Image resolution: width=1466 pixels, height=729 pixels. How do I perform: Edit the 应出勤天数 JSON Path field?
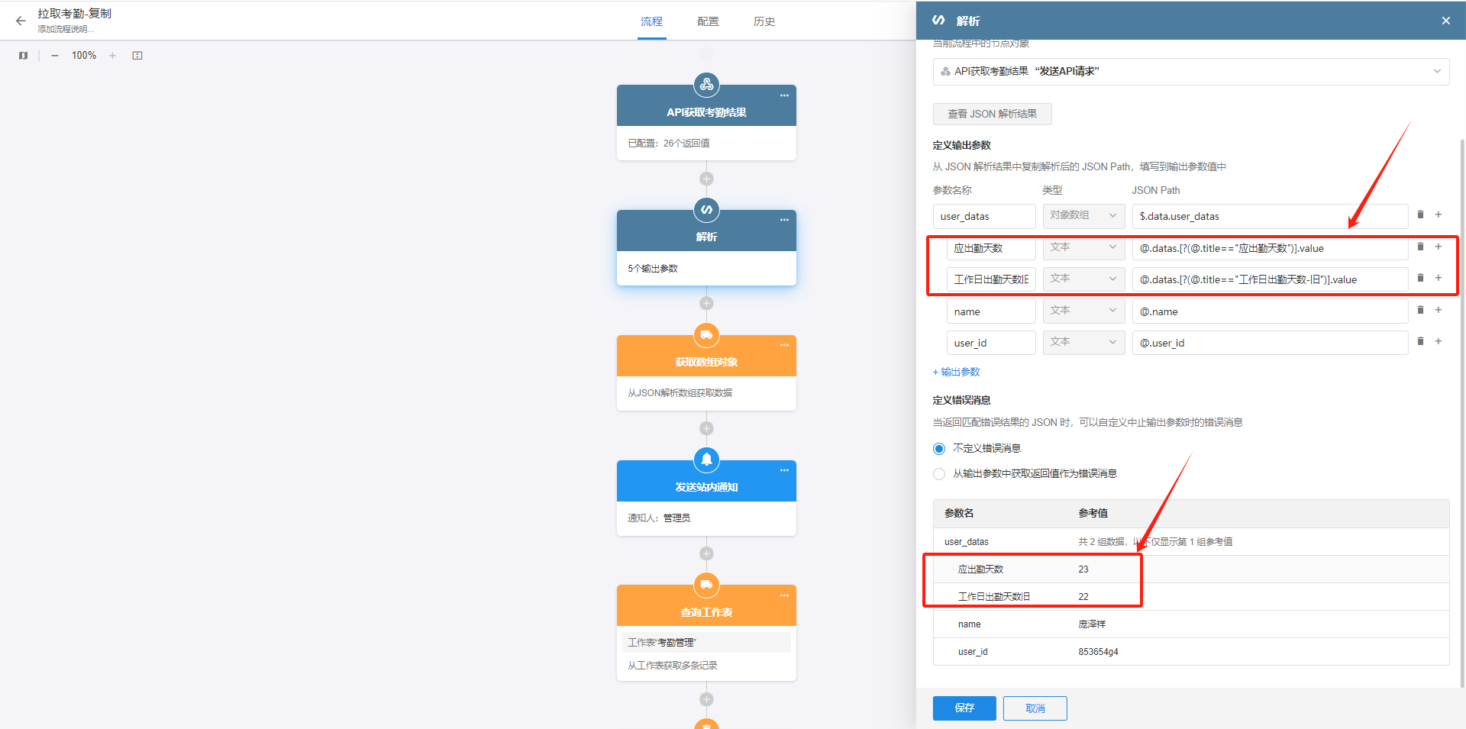pos(1270,248)
